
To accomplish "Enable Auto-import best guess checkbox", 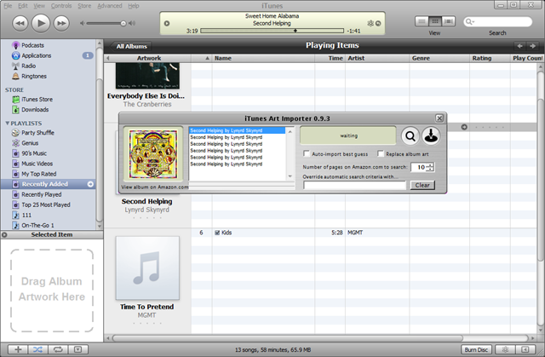I will (307, 153).
